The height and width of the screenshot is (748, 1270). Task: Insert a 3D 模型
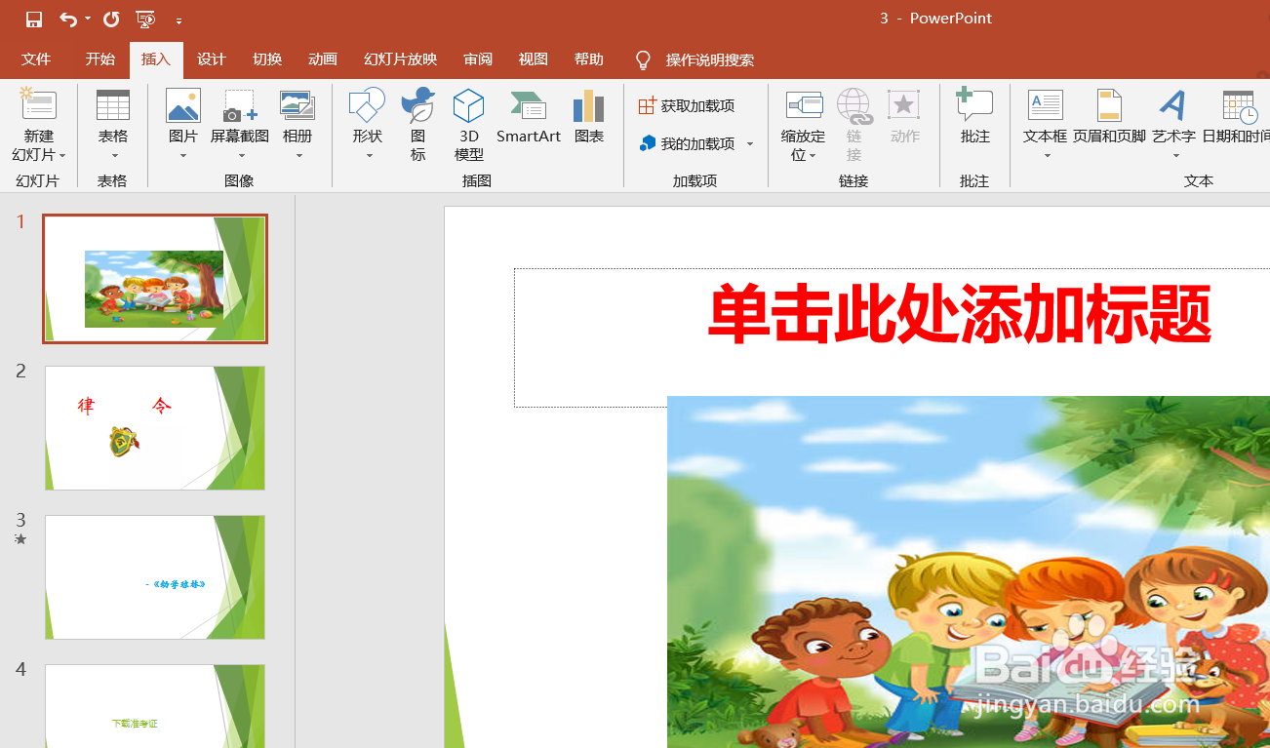(469, 124)
